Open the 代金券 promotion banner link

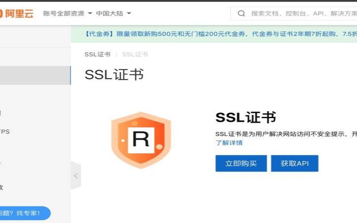coord(220,34)
